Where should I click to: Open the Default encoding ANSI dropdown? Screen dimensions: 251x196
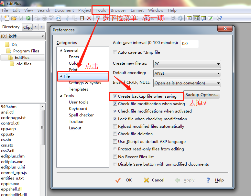click(187, 73)
